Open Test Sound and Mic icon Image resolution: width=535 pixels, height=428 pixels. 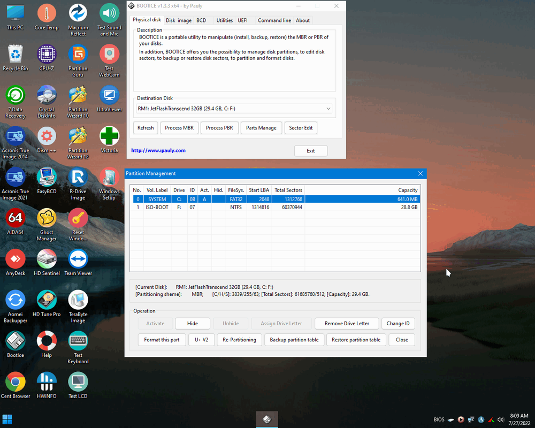[109, 20]
